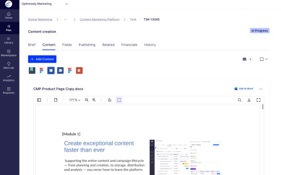Screen dimensions: 281x175
Task: Enter fullscreen document view
Action: click(x=258, y=100)
